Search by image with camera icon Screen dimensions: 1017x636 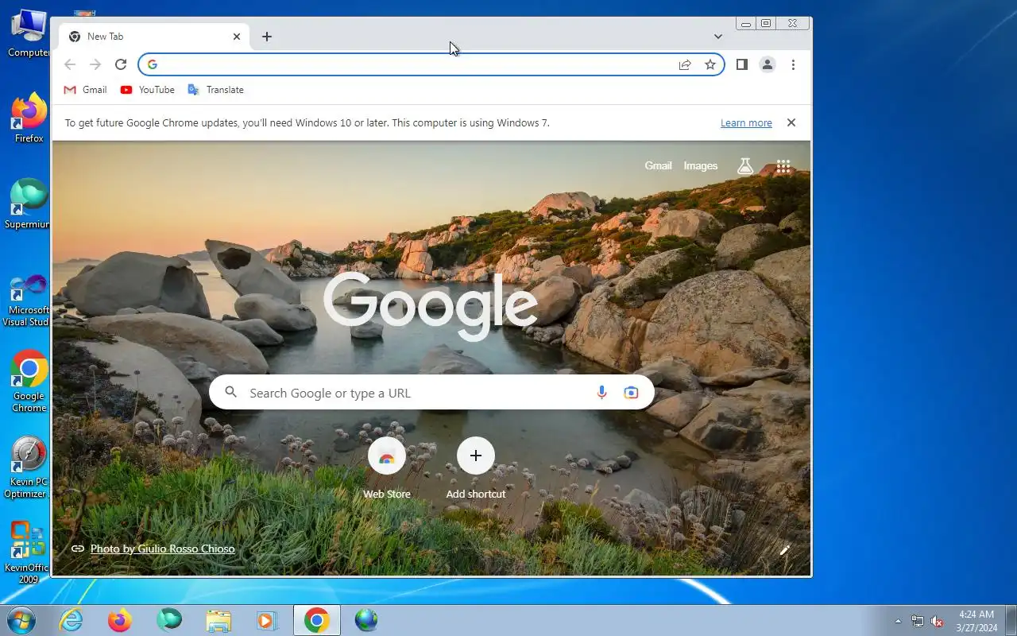(631, 393)
